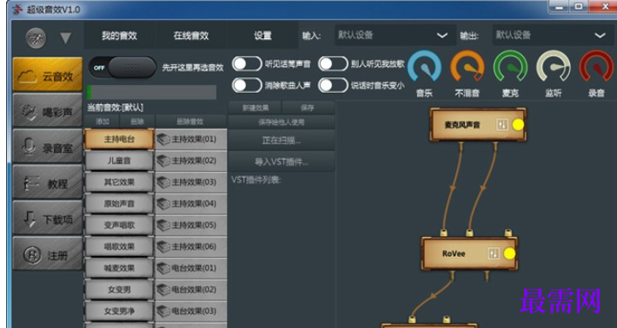Click the round logo icon at top-left
Image resolution: width=617 pixels, height=328 pixels.
pyautogui.click(x=36, y=38)
